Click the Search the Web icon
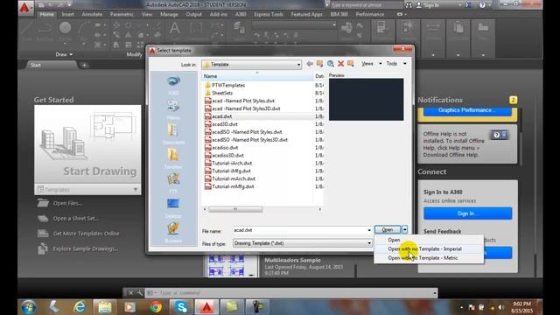 (x=331, y=64)
